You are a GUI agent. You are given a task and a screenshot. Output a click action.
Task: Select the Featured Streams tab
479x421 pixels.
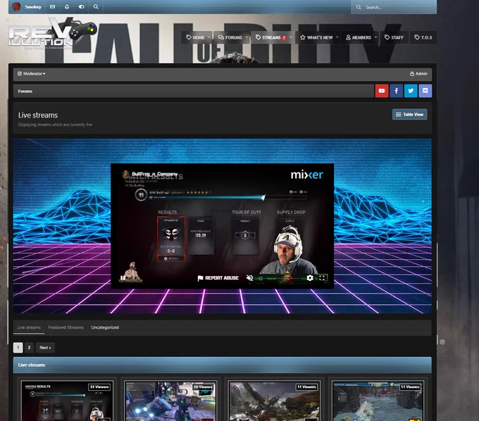[x=66, y=327]
